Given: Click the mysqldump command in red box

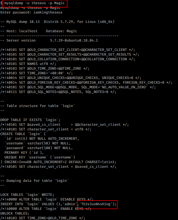Looking at the screenshot, I should click(x=34, y=3).
